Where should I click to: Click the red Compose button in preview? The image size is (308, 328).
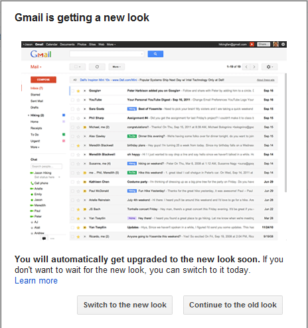(x=43, y=80)
